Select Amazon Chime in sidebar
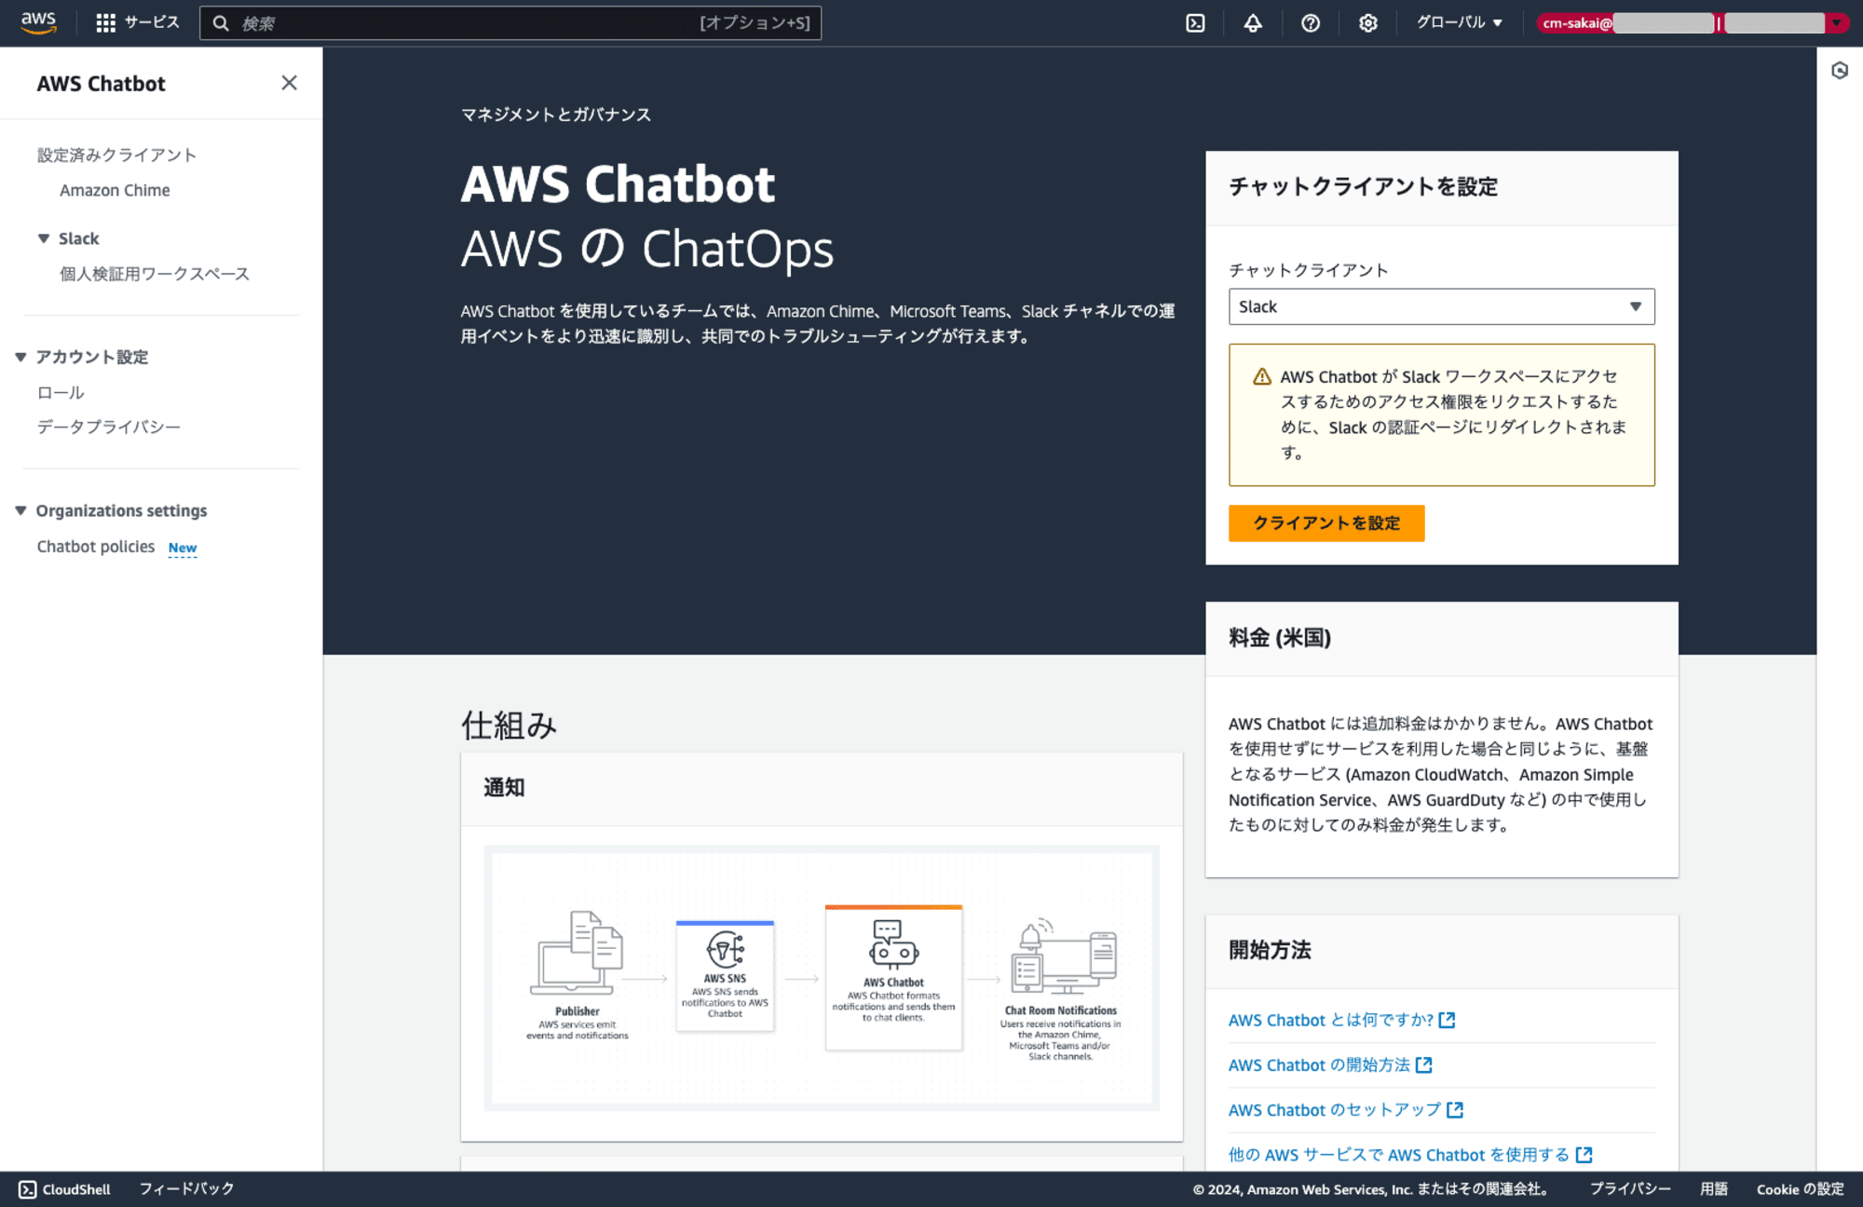Screen dimensions: 1863x1207 [115, 190]
